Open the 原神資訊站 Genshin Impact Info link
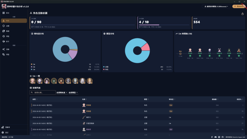247x139 pixels. click(235, 137)
